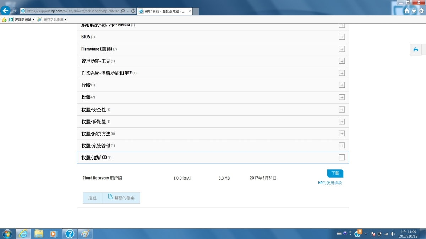Open the 描述 tab
This screenshot has width=426, height=239.
tap(92, 198)
